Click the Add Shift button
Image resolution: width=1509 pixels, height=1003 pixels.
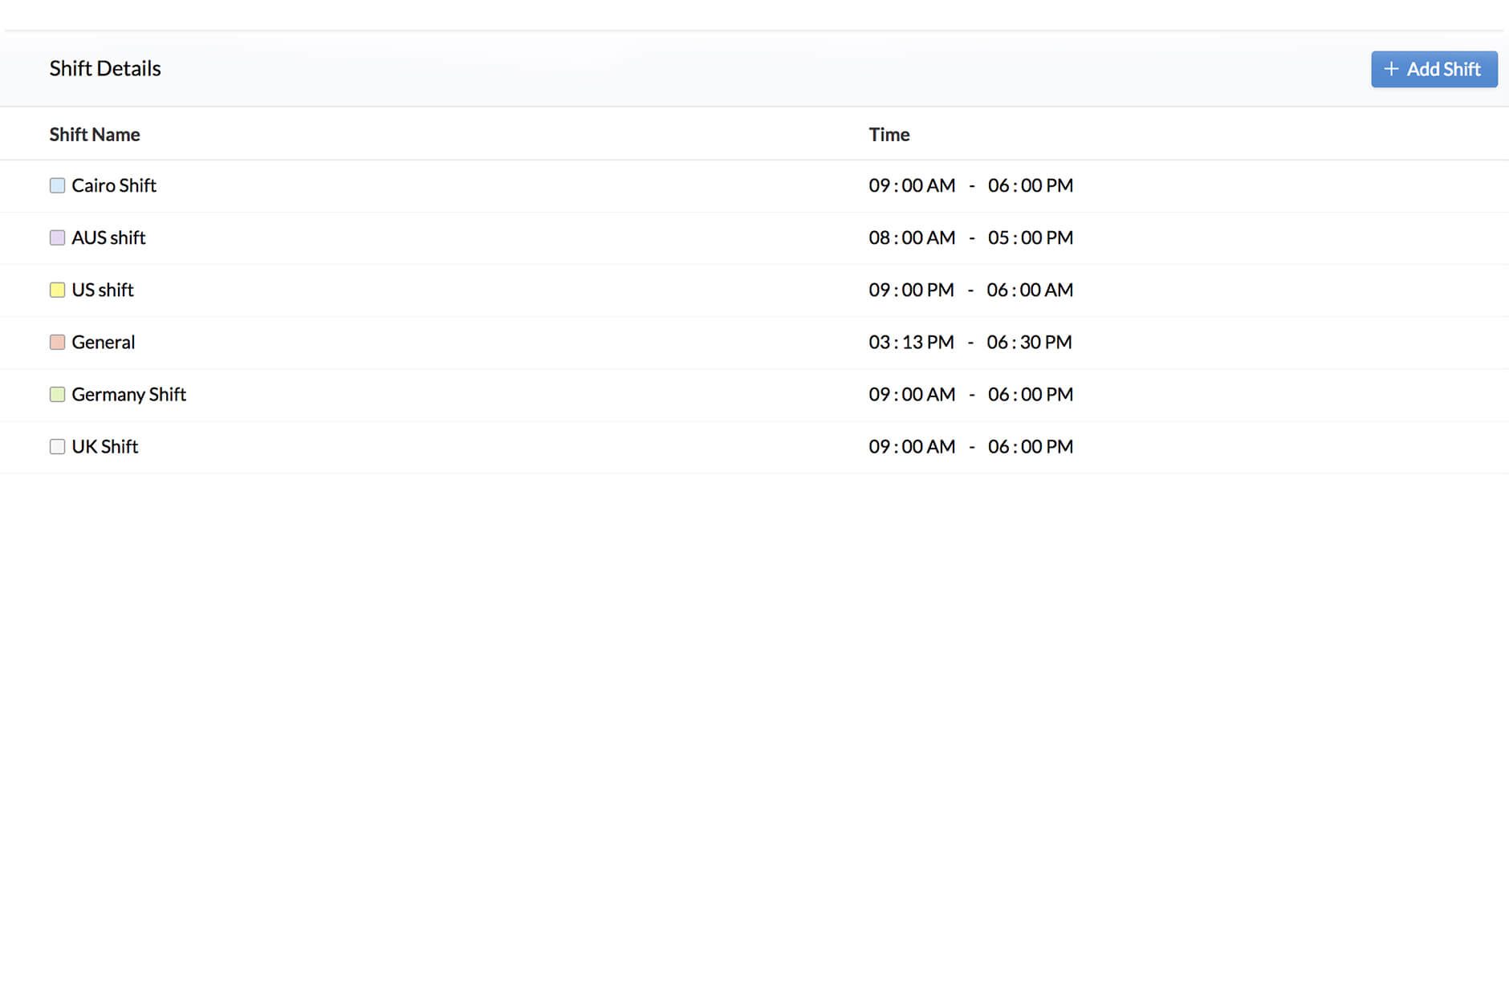coord(1434,69)
